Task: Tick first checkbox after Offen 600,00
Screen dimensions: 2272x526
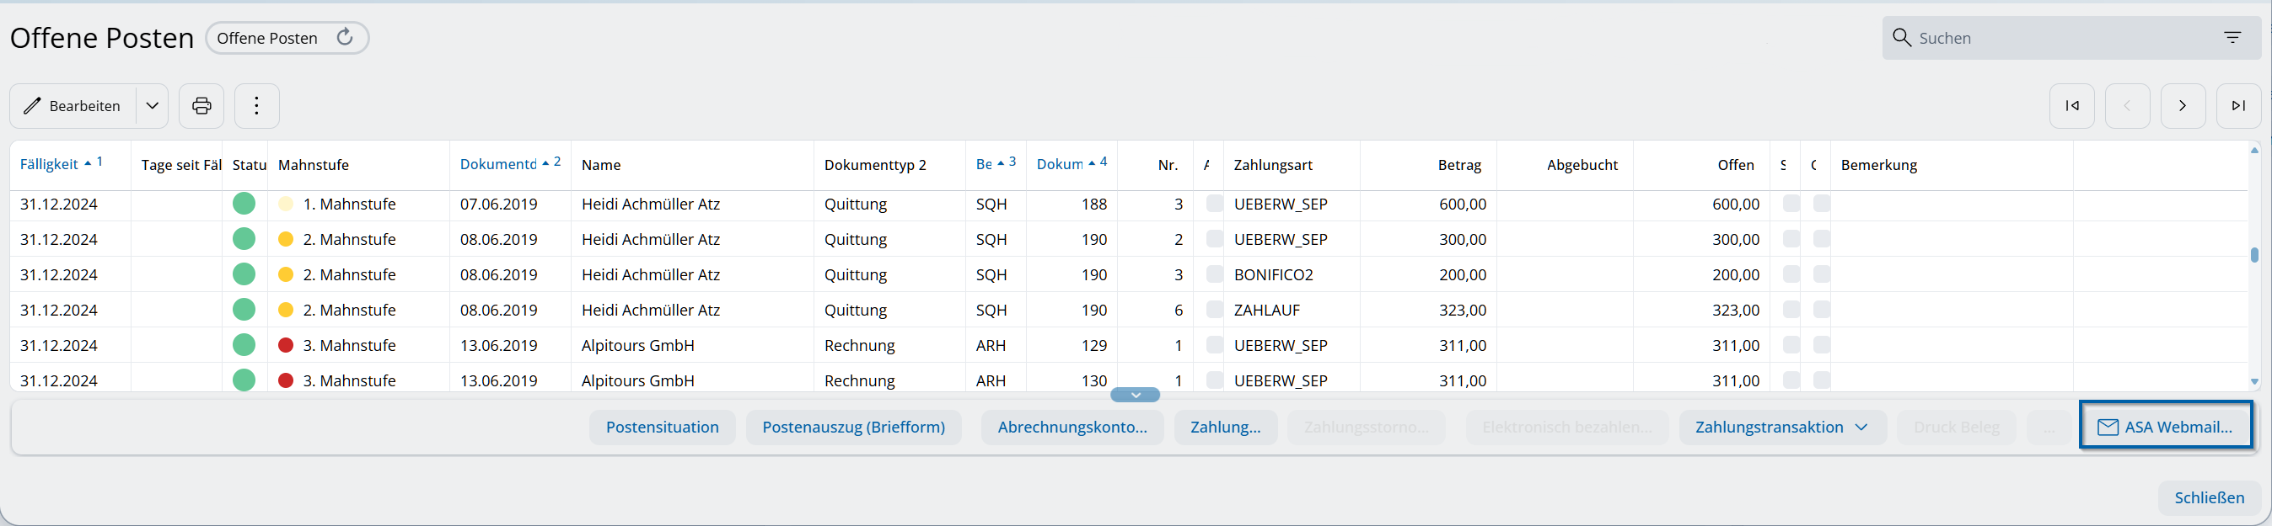Action: pyautogui.click(x=1791, y=204)
